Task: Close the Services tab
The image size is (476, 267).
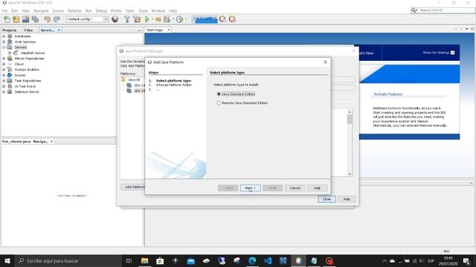Action: pyautogui.click(x=59, y=30)
